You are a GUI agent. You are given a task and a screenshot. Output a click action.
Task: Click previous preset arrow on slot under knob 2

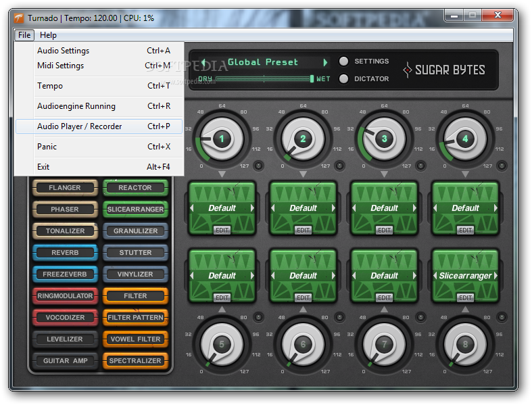[x=273, y=208]
